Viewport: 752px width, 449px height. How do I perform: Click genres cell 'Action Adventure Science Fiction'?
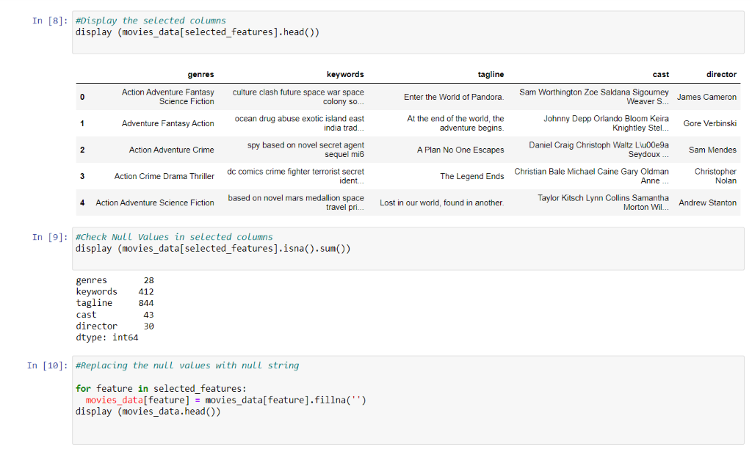(155, 202)
